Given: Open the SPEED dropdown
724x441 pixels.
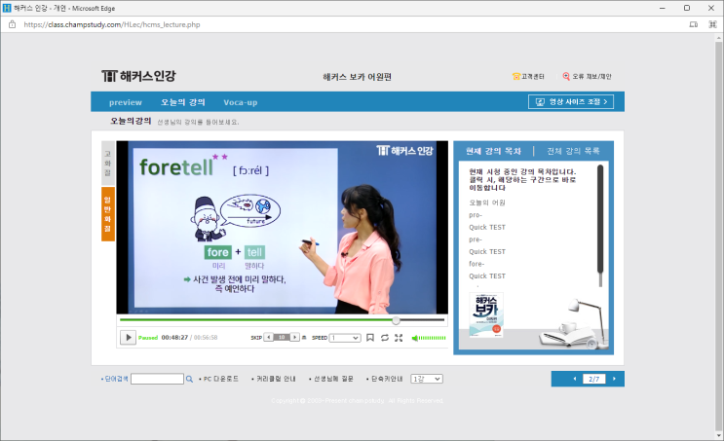Looking at the screenshot, I should (x=345, y=338).
